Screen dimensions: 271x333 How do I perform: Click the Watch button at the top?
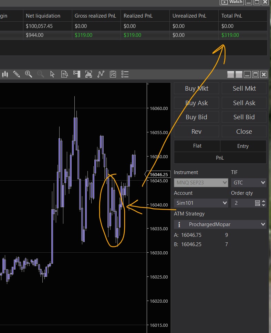(232, 2)
